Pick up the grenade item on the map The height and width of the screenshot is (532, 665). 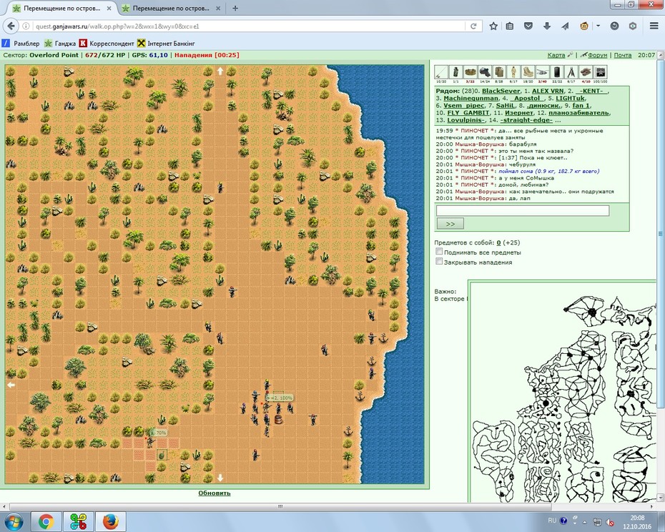[162, 455]
